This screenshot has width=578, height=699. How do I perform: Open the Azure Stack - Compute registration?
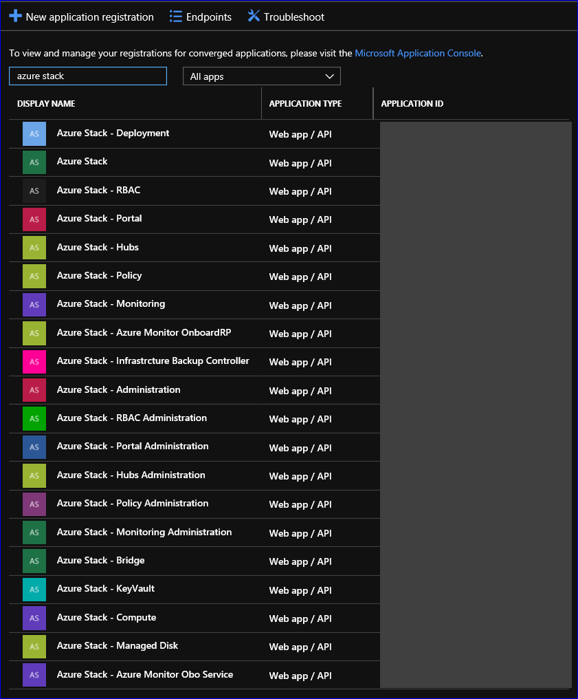click(107, 617)
